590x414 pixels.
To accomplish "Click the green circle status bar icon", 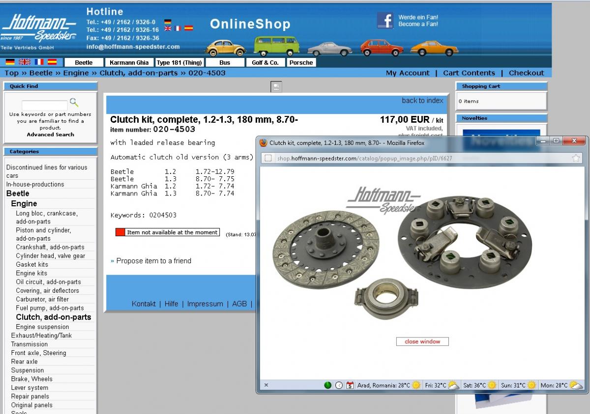I will tap(328, 385).
